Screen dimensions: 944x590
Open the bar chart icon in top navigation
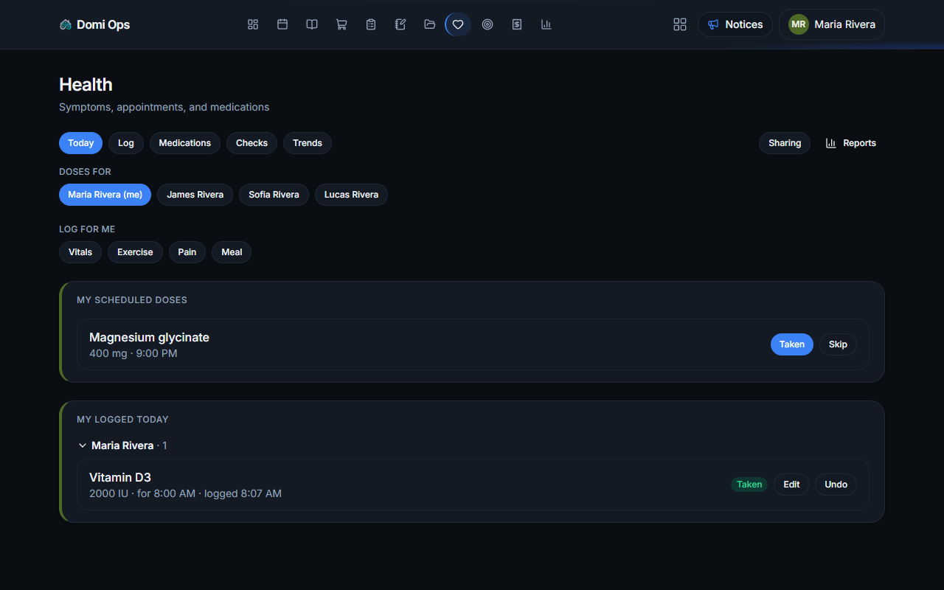546,24
